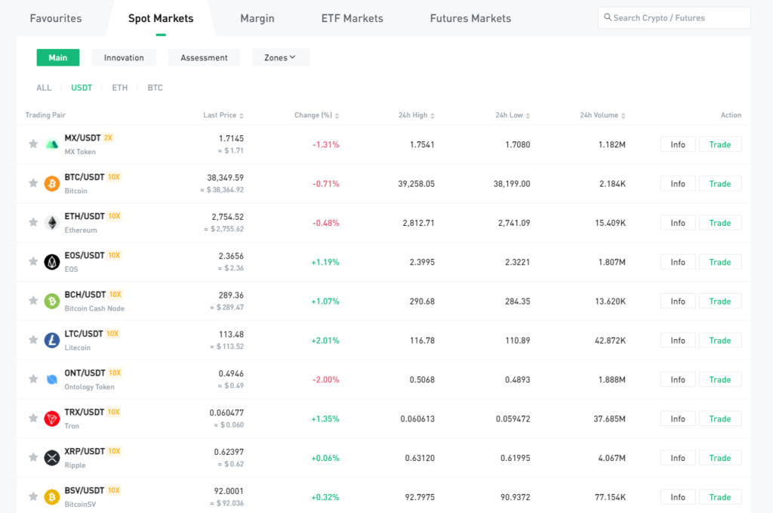This screenshot has height=513, width=773.
Task: Open Info for BTC/USDT
Action: (x=678, y=184)
